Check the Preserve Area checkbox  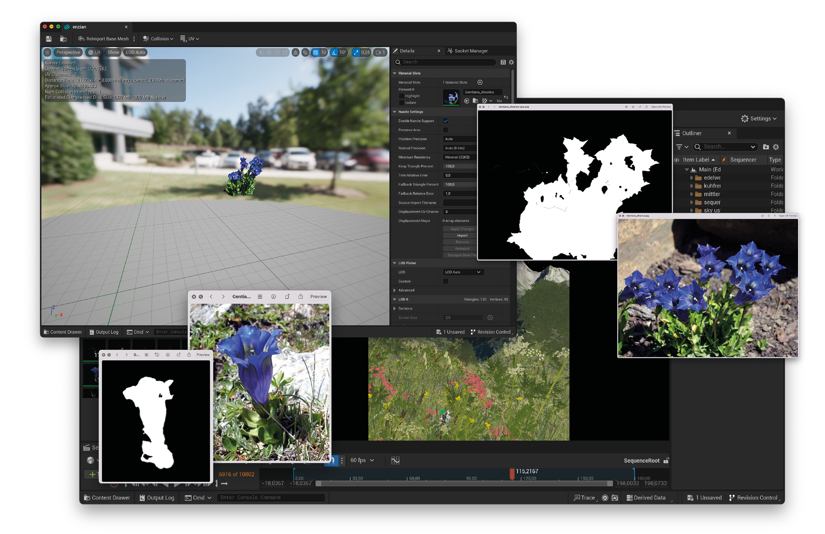pos(445,130)
